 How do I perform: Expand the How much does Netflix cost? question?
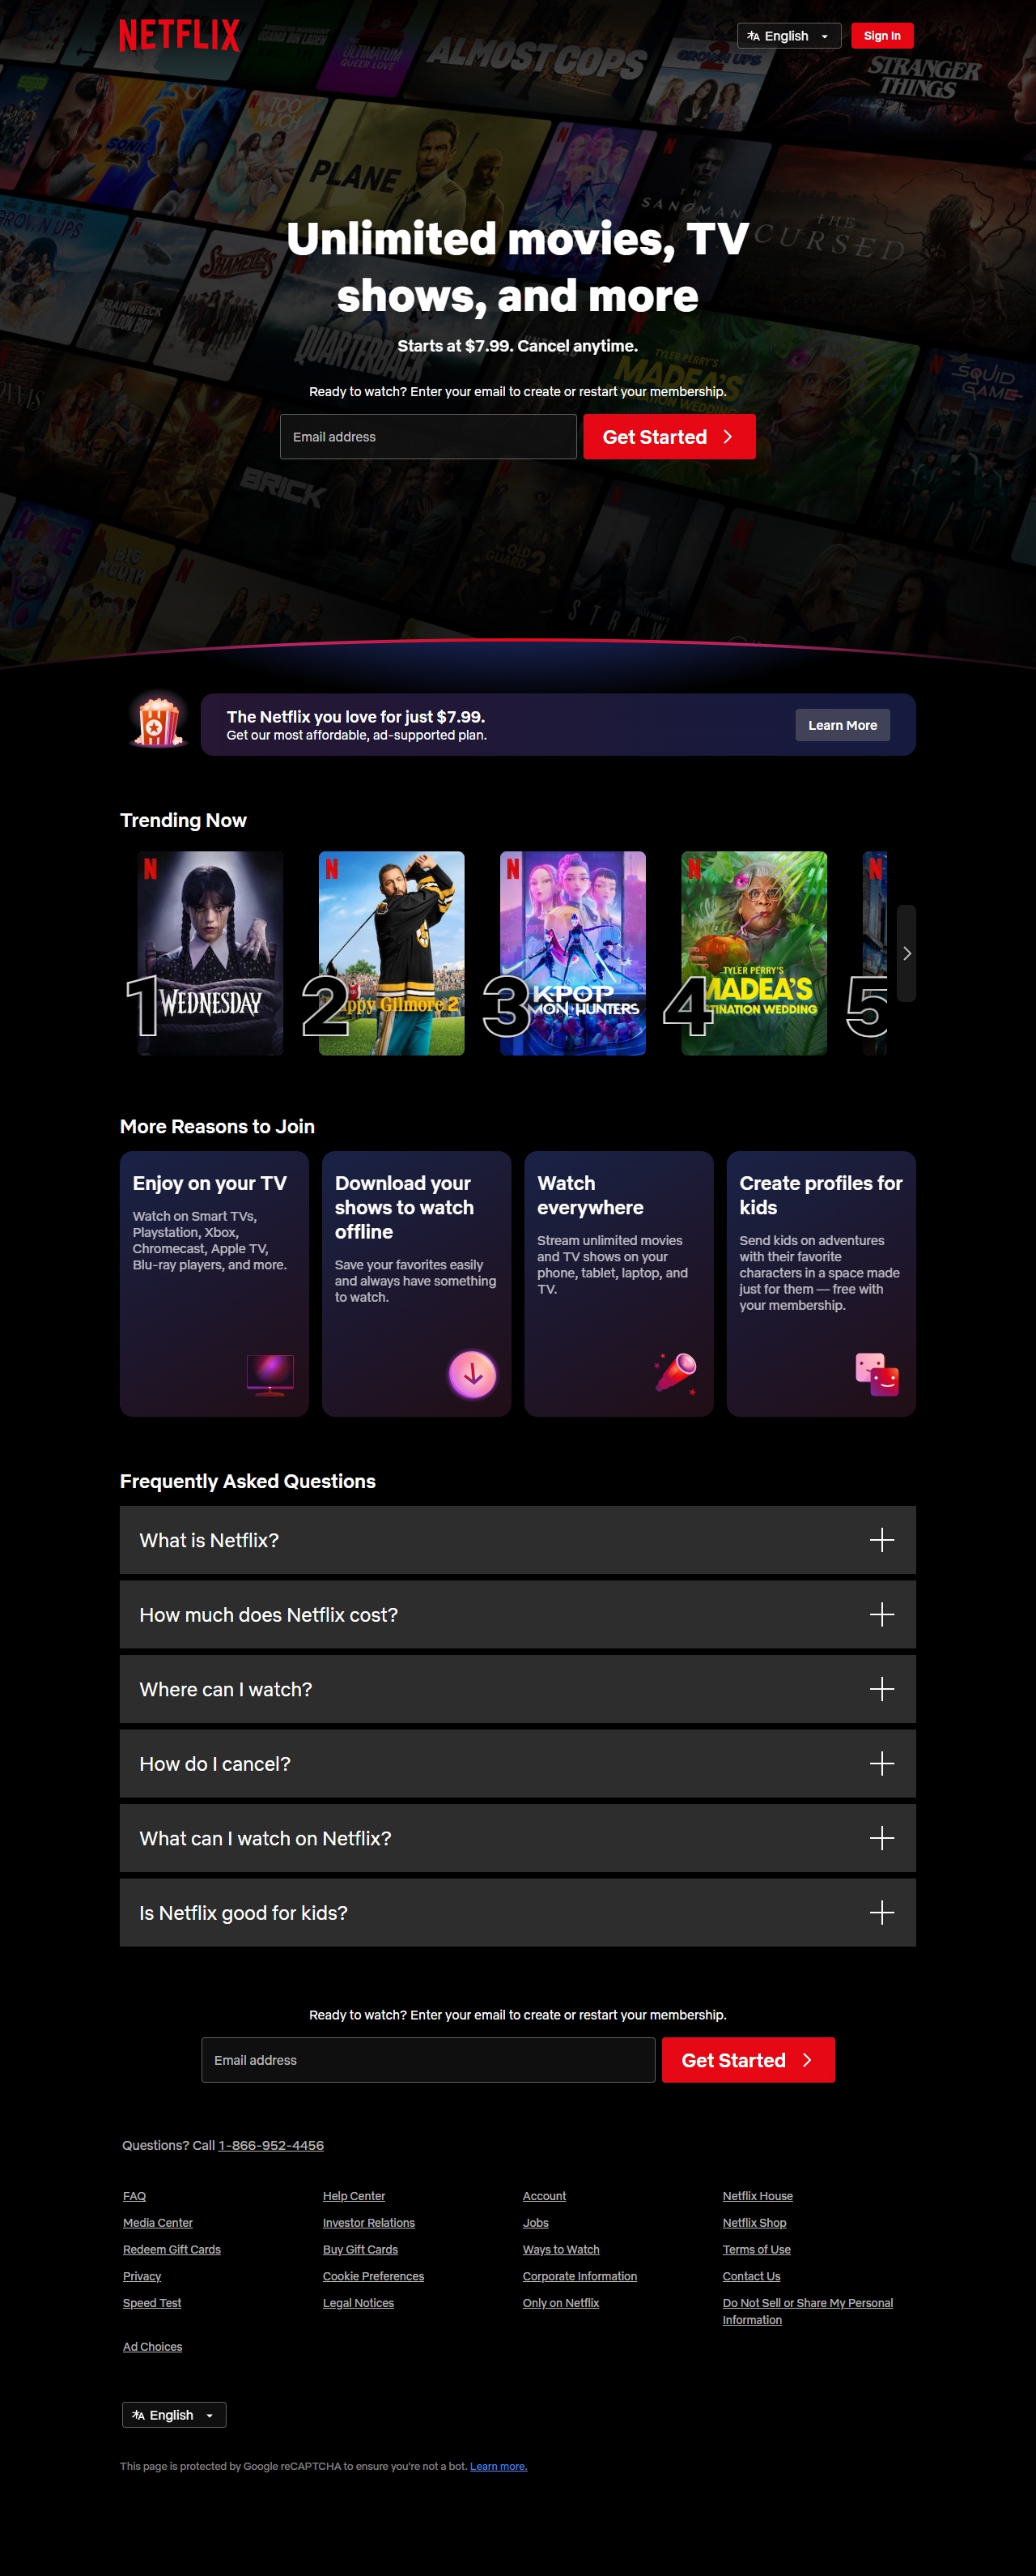pos(517,1614)
